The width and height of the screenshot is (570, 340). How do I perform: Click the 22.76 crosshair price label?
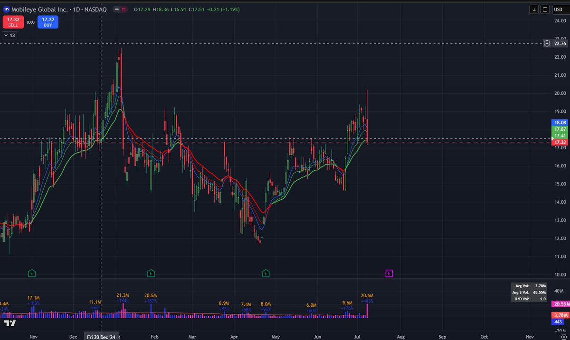560,44
